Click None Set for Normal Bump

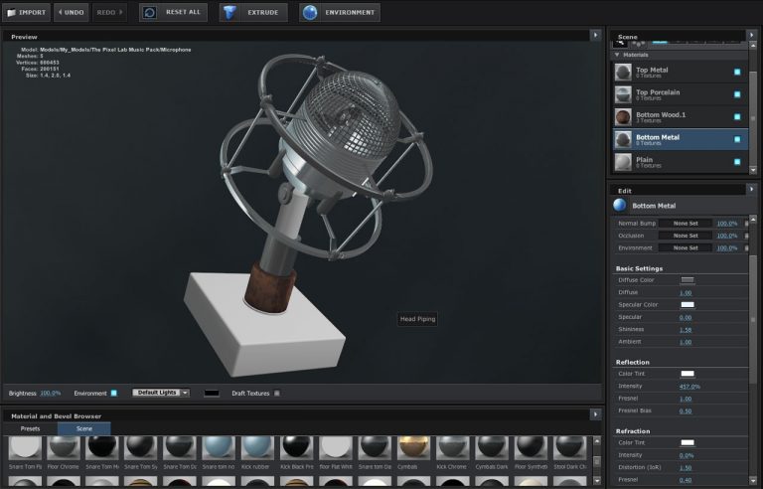686,223
